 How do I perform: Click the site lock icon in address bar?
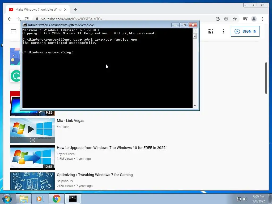click(37, 19)
